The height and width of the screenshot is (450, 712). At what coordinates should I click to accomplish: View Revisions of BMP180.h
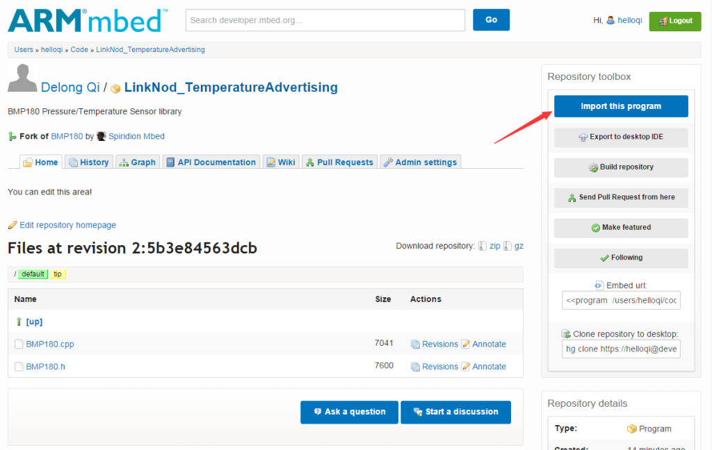point(440,367)
